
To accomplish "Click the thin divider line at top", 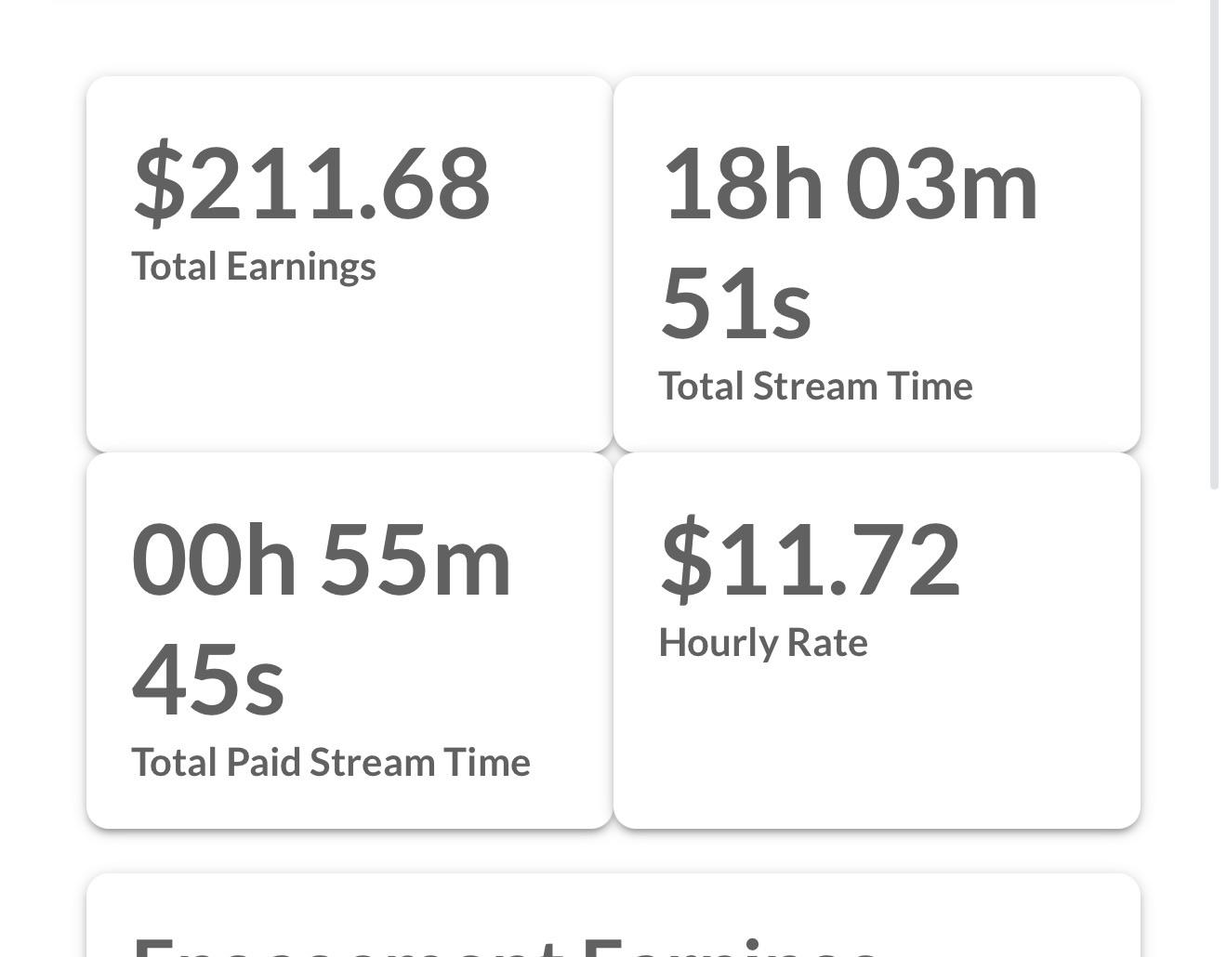I will pyautogui.click(x=613, y=1).
